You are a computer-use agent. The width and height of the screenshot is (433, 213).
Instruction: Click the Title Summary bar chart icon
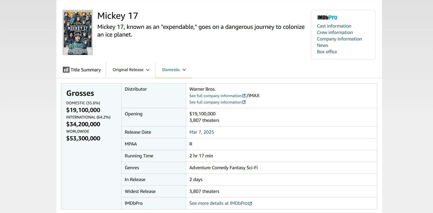point(66,70)
